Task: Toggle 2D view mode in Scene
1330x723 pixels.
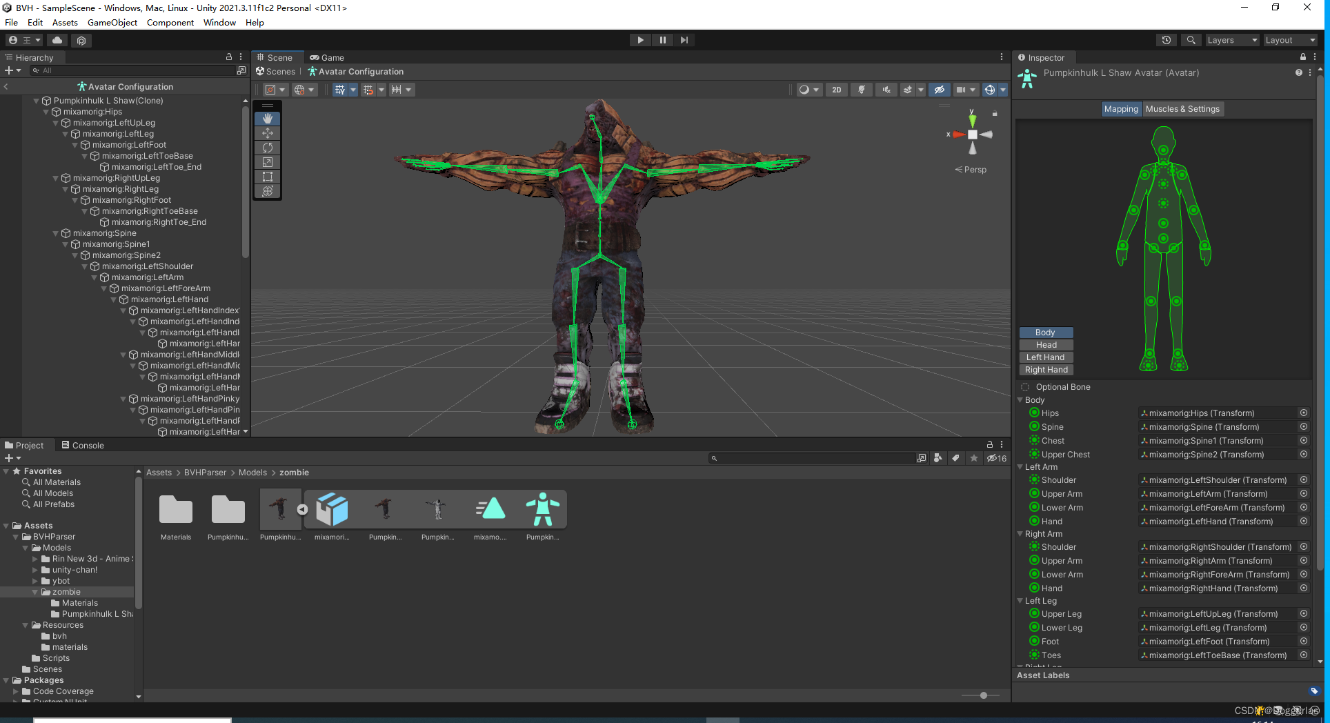Action: click(x=836, y=90)
